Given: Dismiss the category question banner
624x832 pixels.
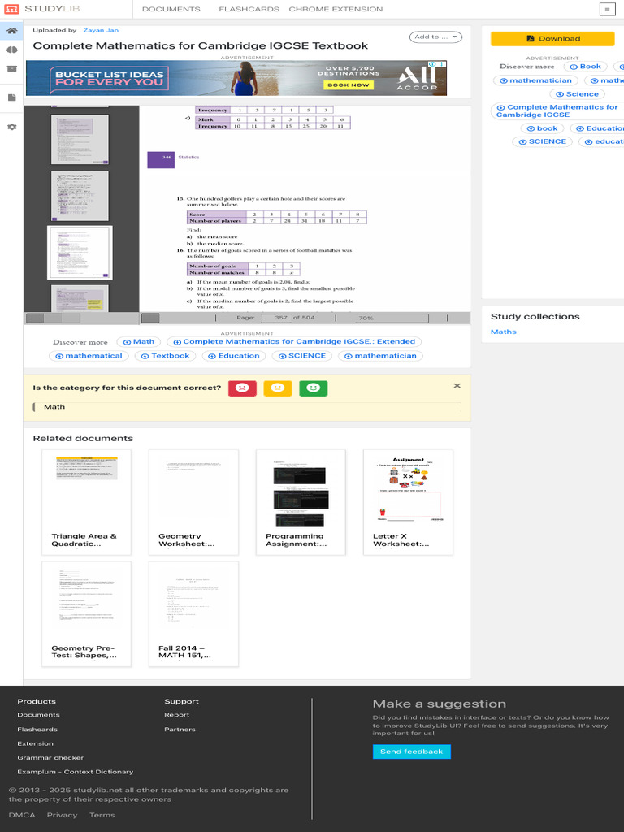Looking at the screenshot, I should coord(457,386).
